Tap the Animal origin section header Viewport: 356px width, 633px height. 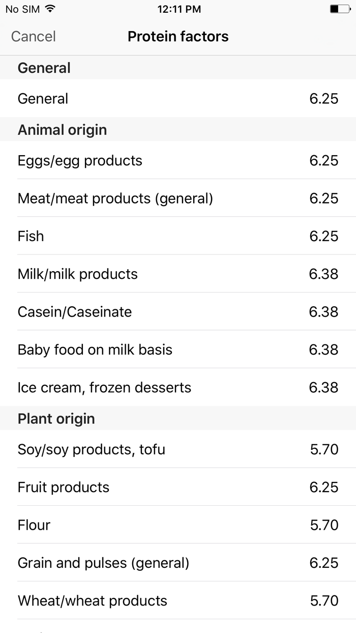click(63, 130)
